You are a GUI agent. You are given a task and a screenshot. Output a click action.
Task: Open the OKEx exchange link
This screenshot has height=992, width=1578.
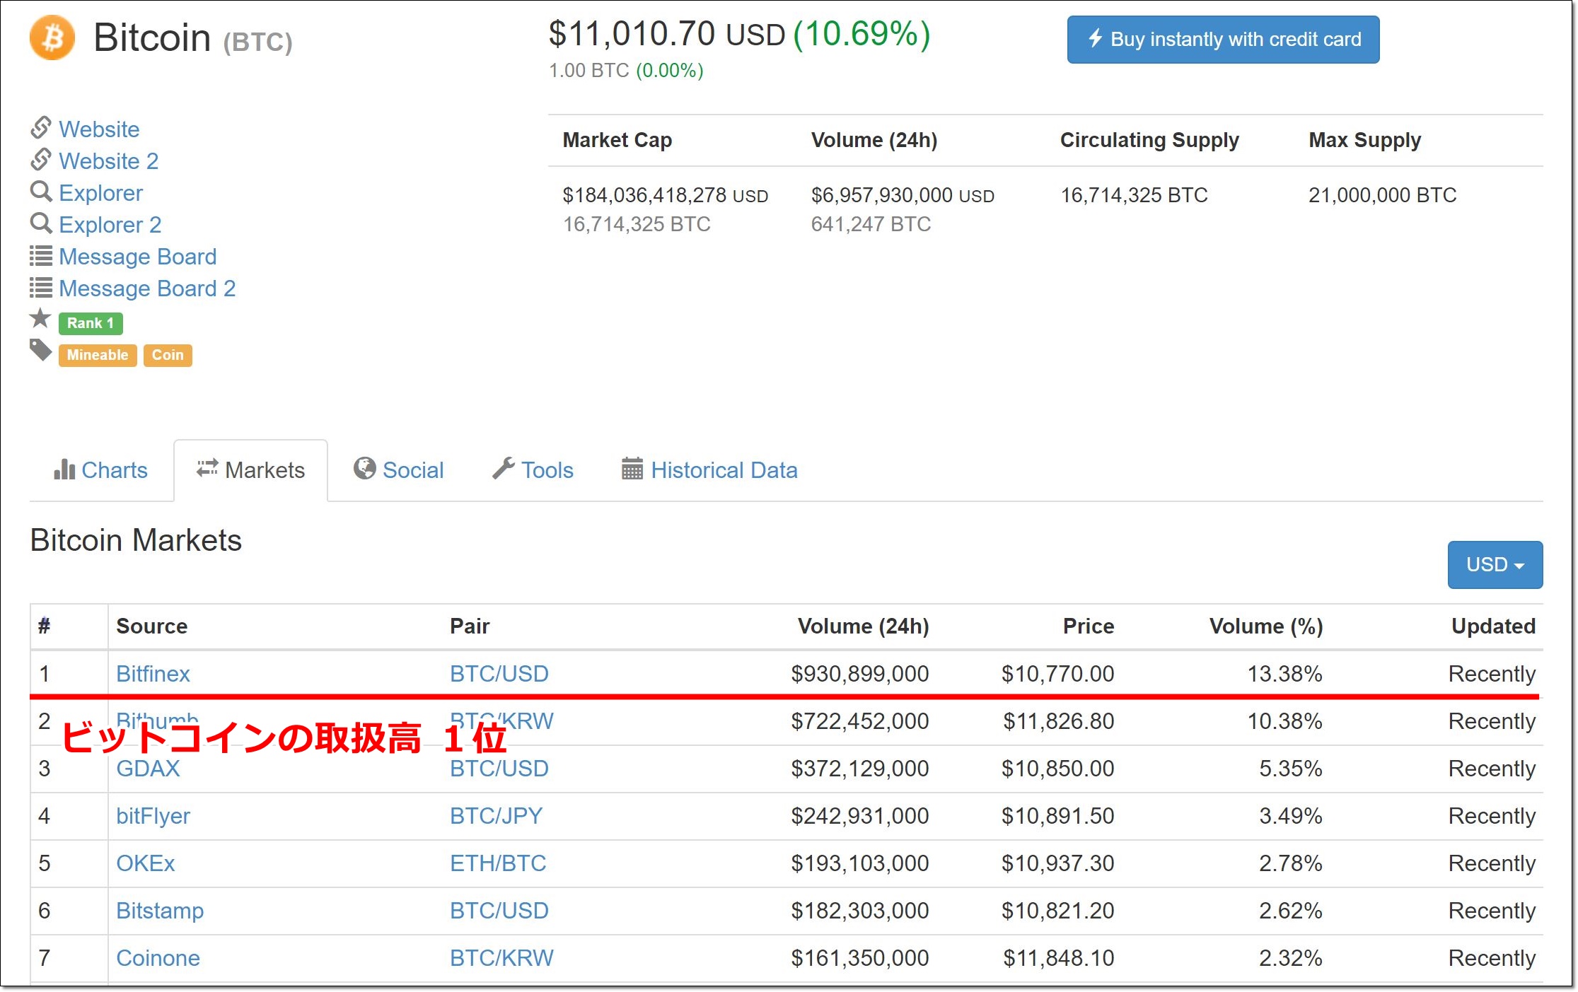click(145, 863)
